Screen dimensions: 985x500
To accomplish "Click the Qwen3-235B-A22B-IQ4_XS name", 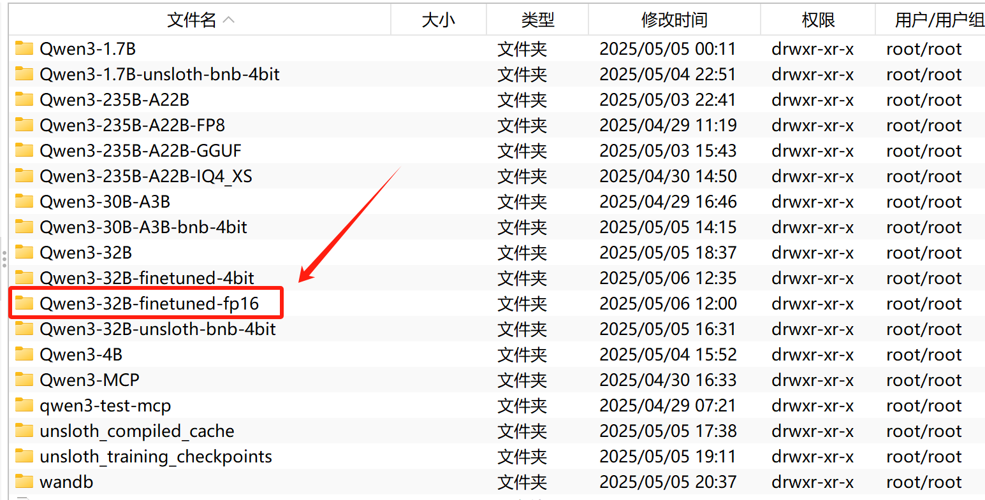I will tap(146, 176).
